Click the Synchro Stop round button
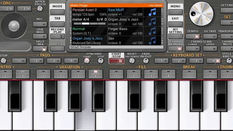The image size is (233, 131). pyautogui.click(x=100, y=61)
